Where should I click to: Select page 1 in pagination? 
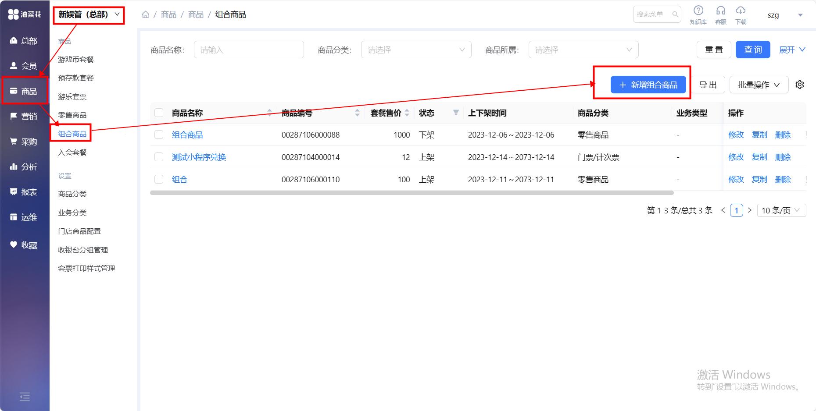(736, 211)
